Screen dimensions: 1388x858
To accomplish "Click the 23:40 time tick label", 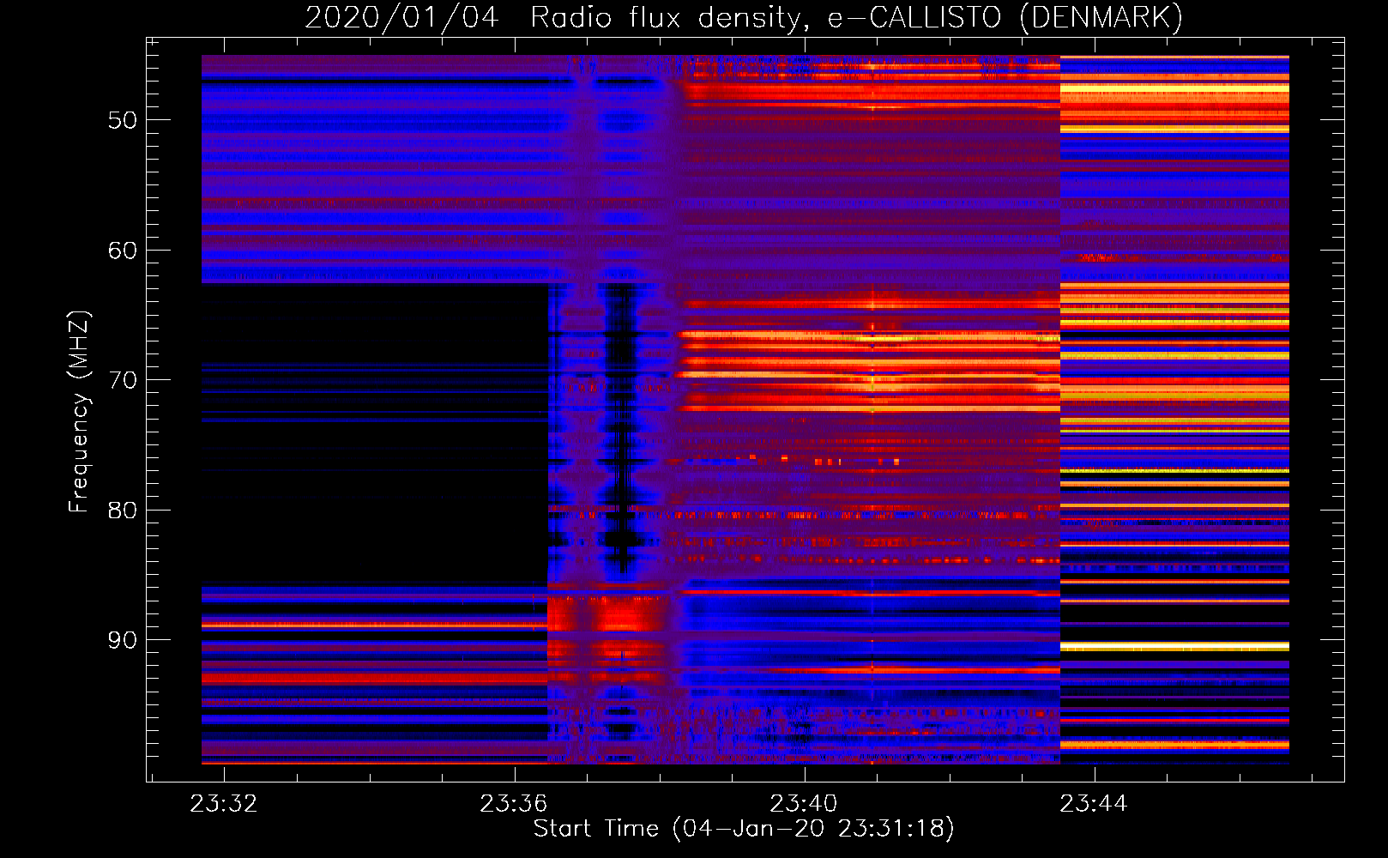I will click(x=803, y=804).
